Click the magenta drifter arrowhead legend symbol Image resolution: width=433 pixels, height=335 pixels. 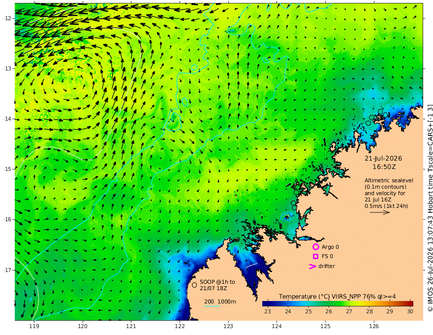tap(312, 267)
